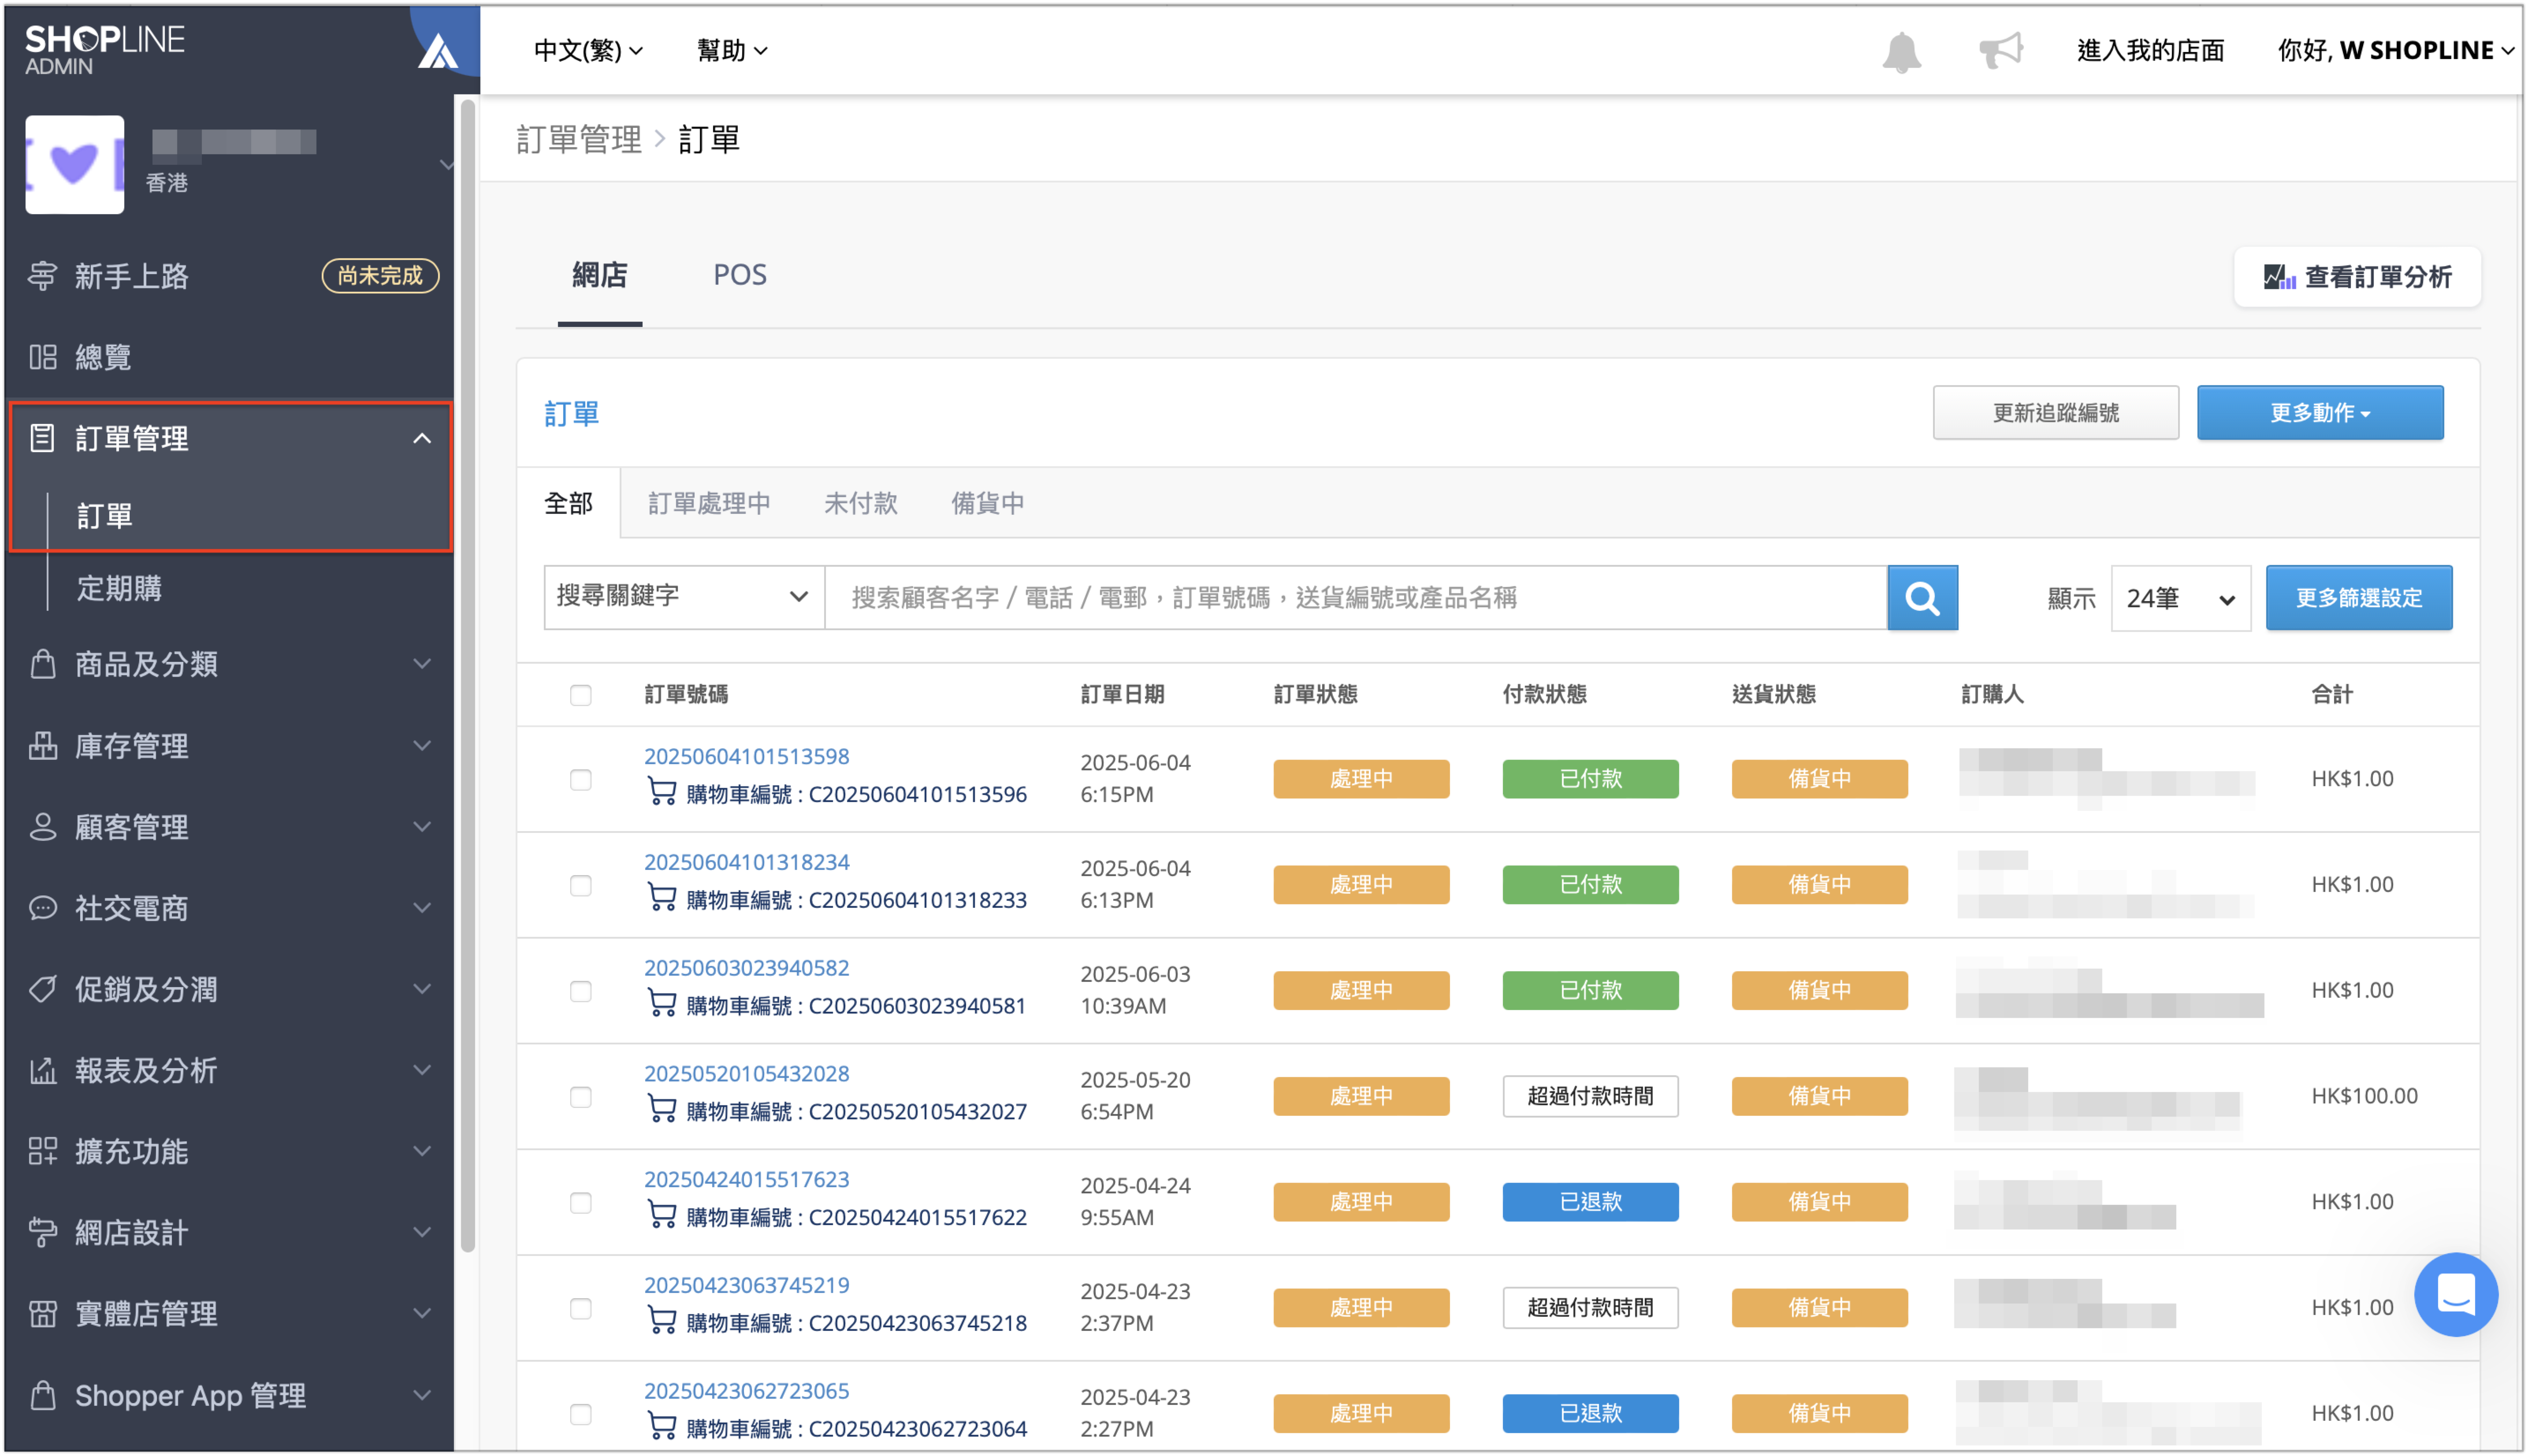Open the 更多動作 dropdown button

pos(2319,413)
